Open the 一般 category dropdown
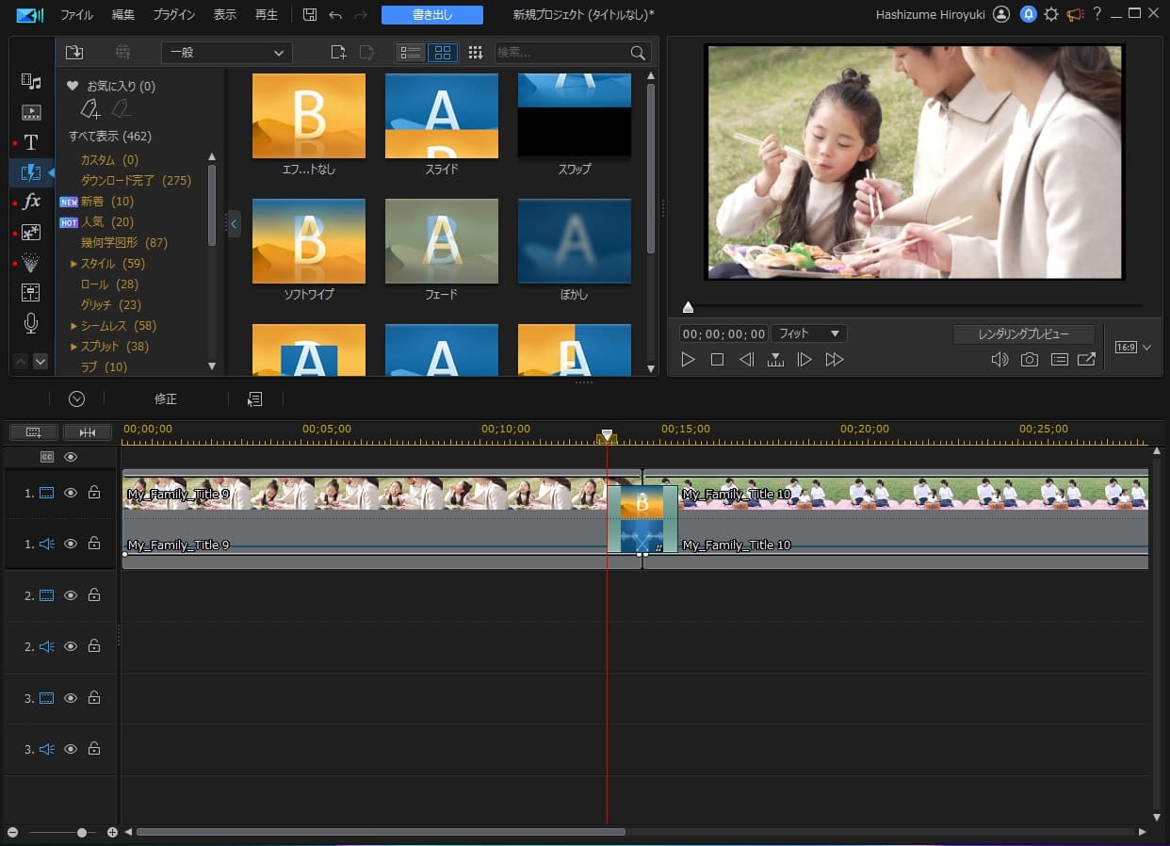Viewport: 1170px width, 846px height. 226,53
